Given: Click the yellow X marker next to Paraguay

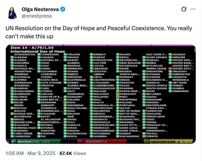Looking at the screenshot, I should click(117, 94).
